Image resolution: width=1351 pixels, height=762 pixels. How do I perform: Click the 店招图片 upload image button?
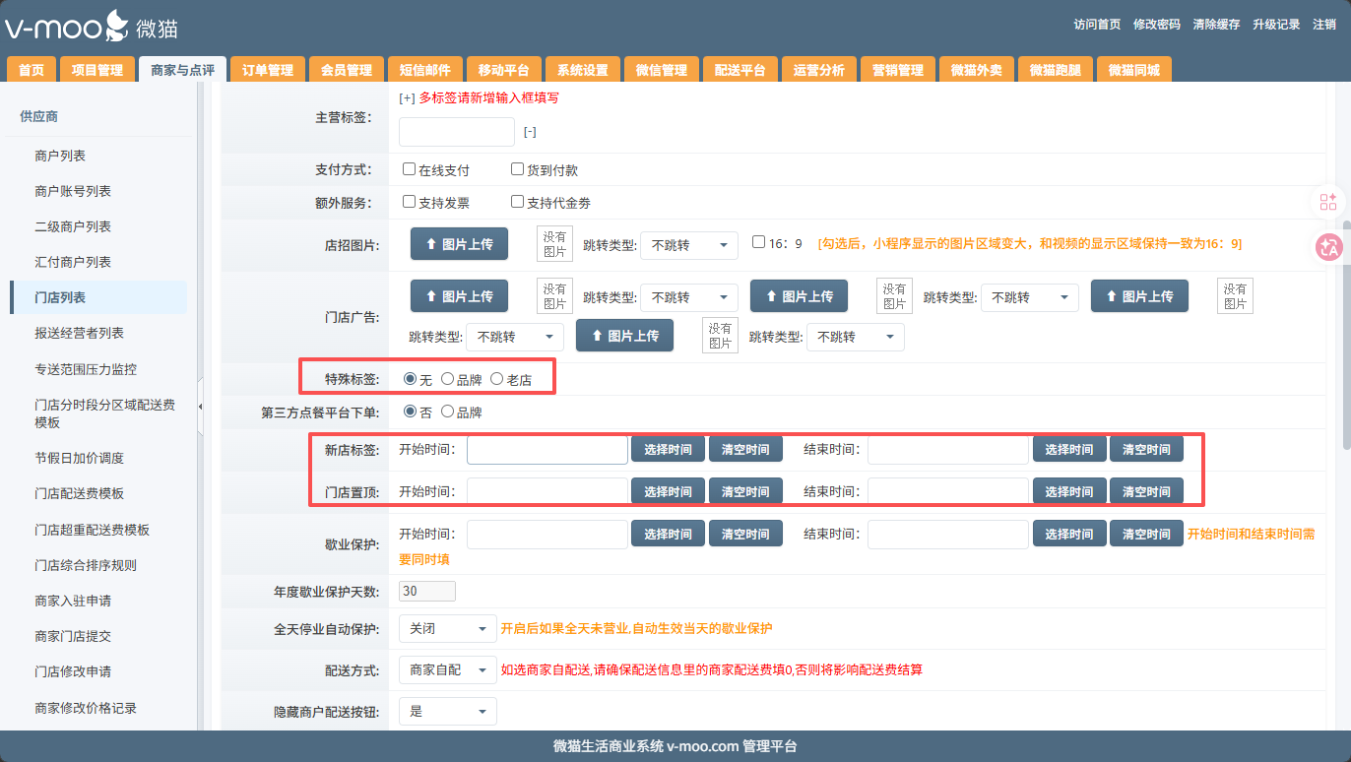click(459, 244)
